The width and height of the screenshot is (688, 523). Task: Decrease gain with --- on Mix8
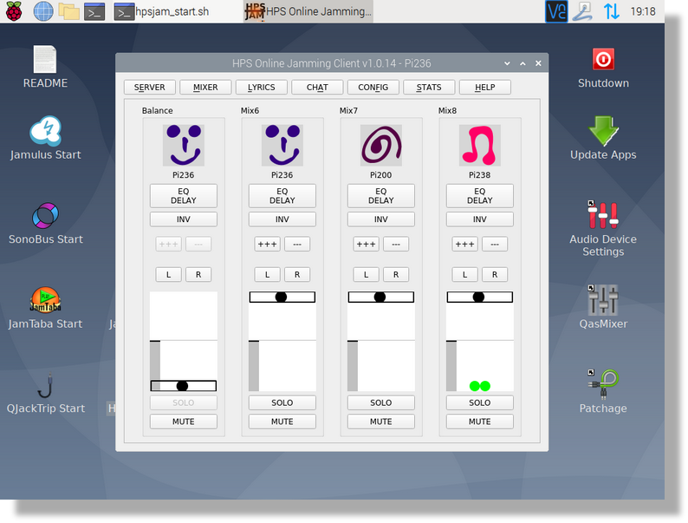[495, 245]
